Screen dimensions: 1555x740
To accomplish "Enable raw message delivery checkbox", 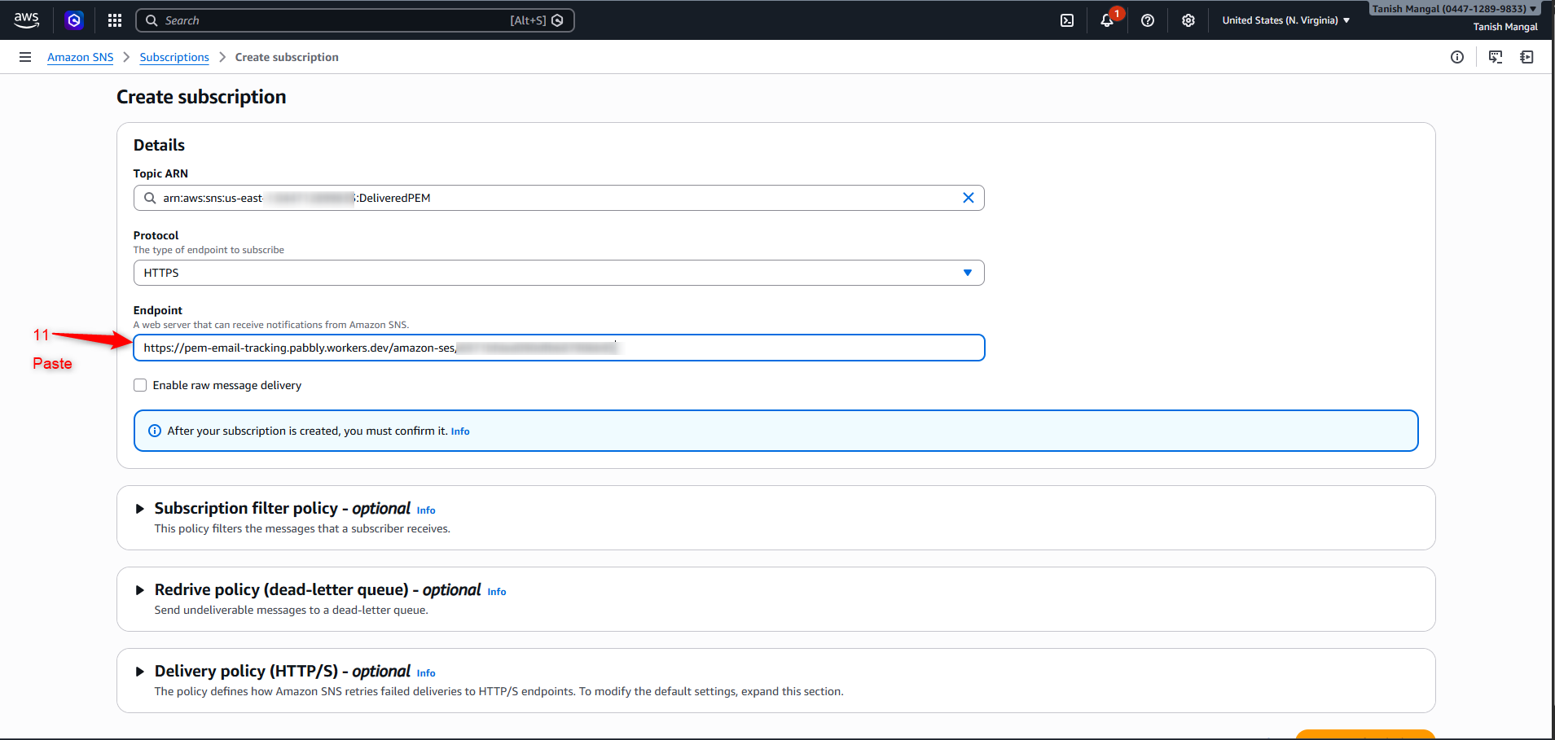I will pyautogui.click(x=140, y=385).
